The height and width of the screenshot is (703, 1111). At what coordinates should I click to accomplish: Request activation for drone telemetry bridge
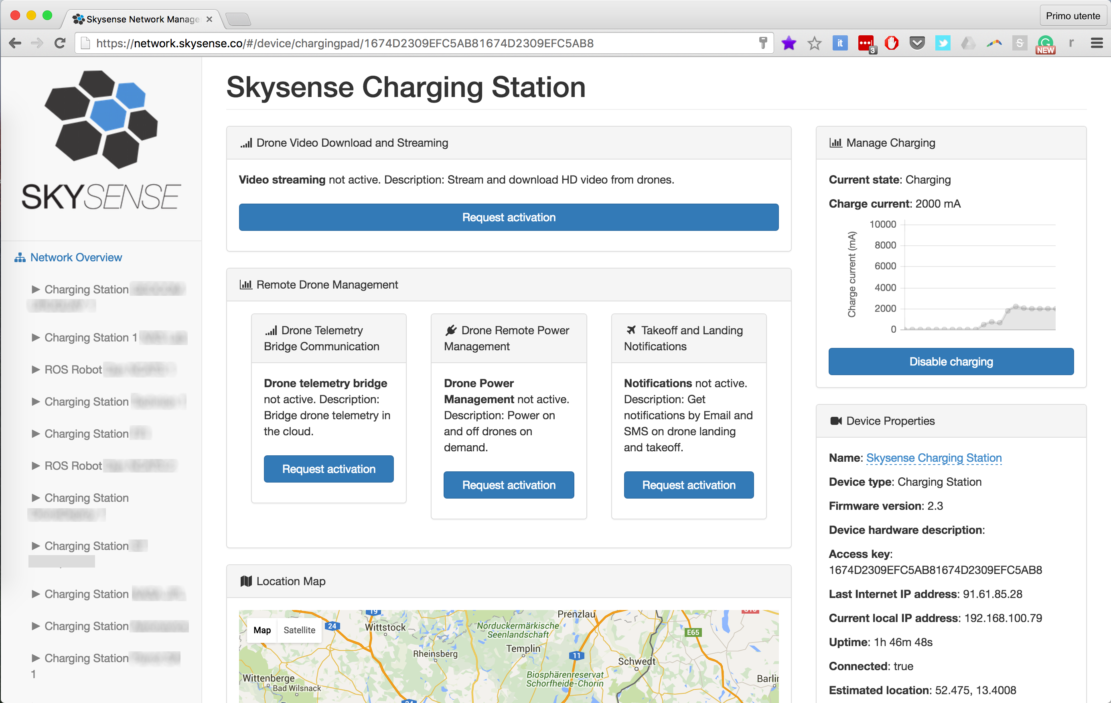[328, 469]
